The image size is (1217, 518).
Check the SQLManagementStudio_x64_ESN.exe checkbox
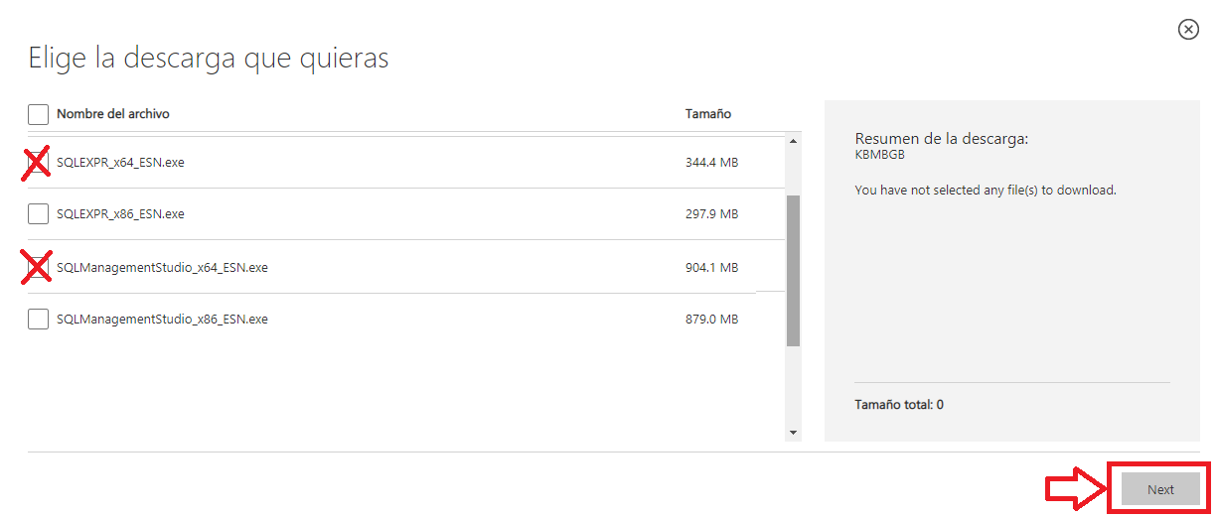coord(38,267)
